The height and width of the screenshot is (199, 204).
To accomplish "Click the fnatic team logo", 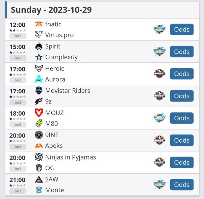I will (x=39, y=24).
